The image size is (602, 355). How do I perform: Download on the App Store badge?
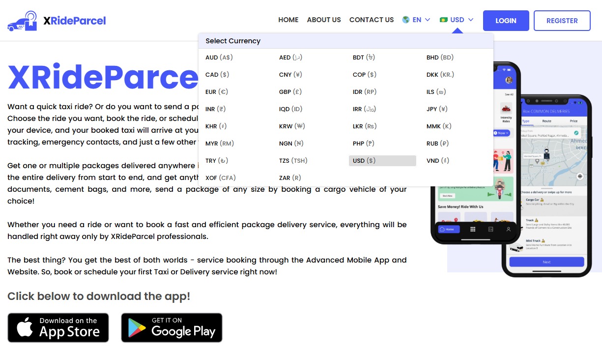pos(58,327)
